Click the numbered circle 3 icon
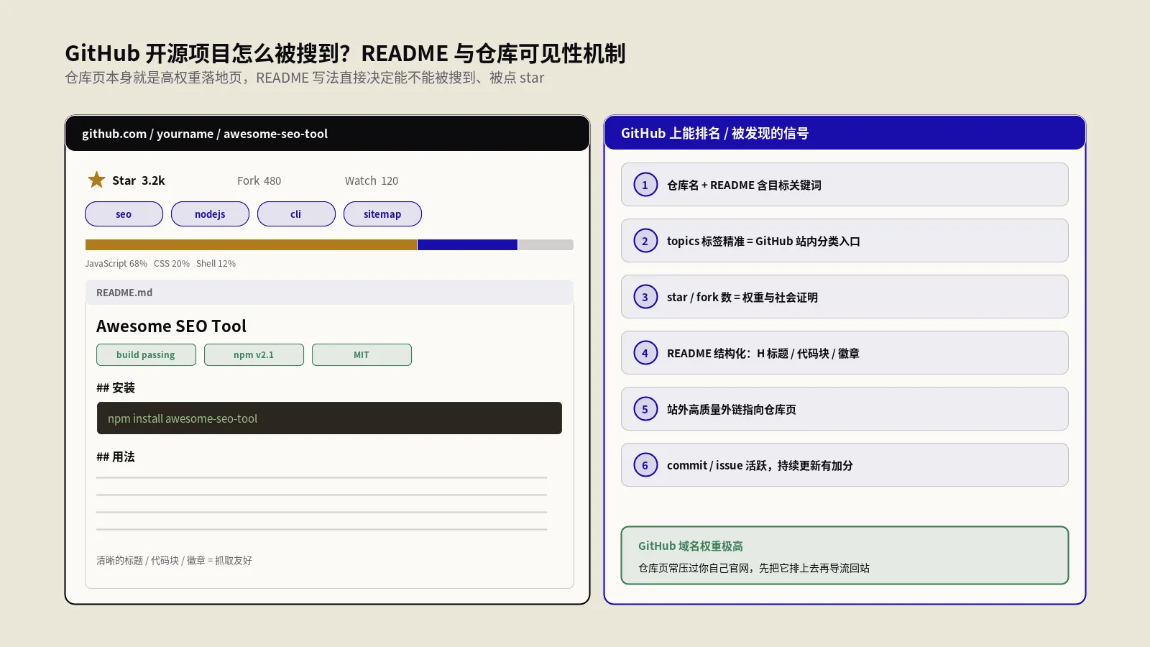 coord(645,297)
